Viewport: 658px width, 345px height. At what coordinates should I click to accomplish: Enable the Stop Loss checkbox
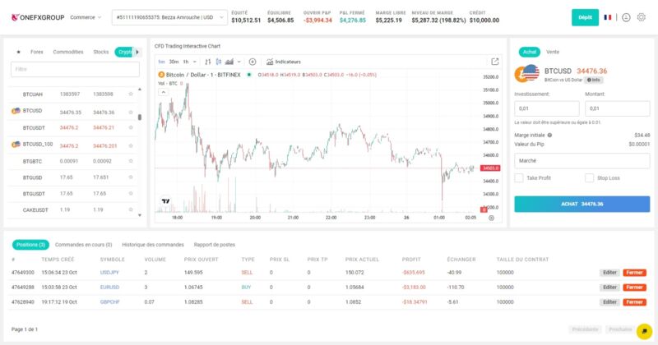pos(589,177)
